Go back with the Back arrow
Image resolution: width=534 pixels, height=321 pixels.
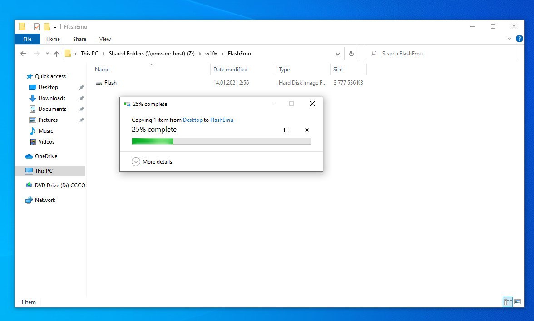tap(23, 54)
